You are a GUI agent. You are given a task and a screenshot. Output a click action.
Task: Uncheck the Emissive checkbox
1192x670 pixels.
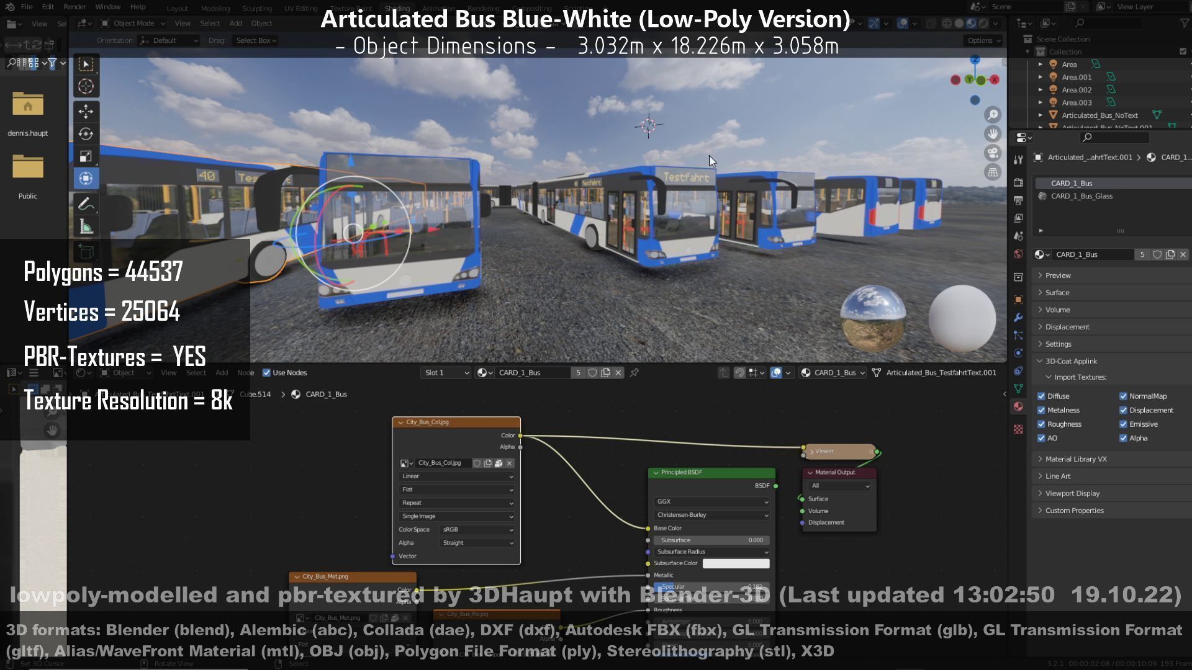point(1123,424)
